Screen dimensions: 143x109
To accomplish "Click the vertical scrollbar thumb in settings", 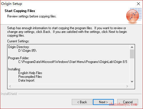I will coord(132,54).
